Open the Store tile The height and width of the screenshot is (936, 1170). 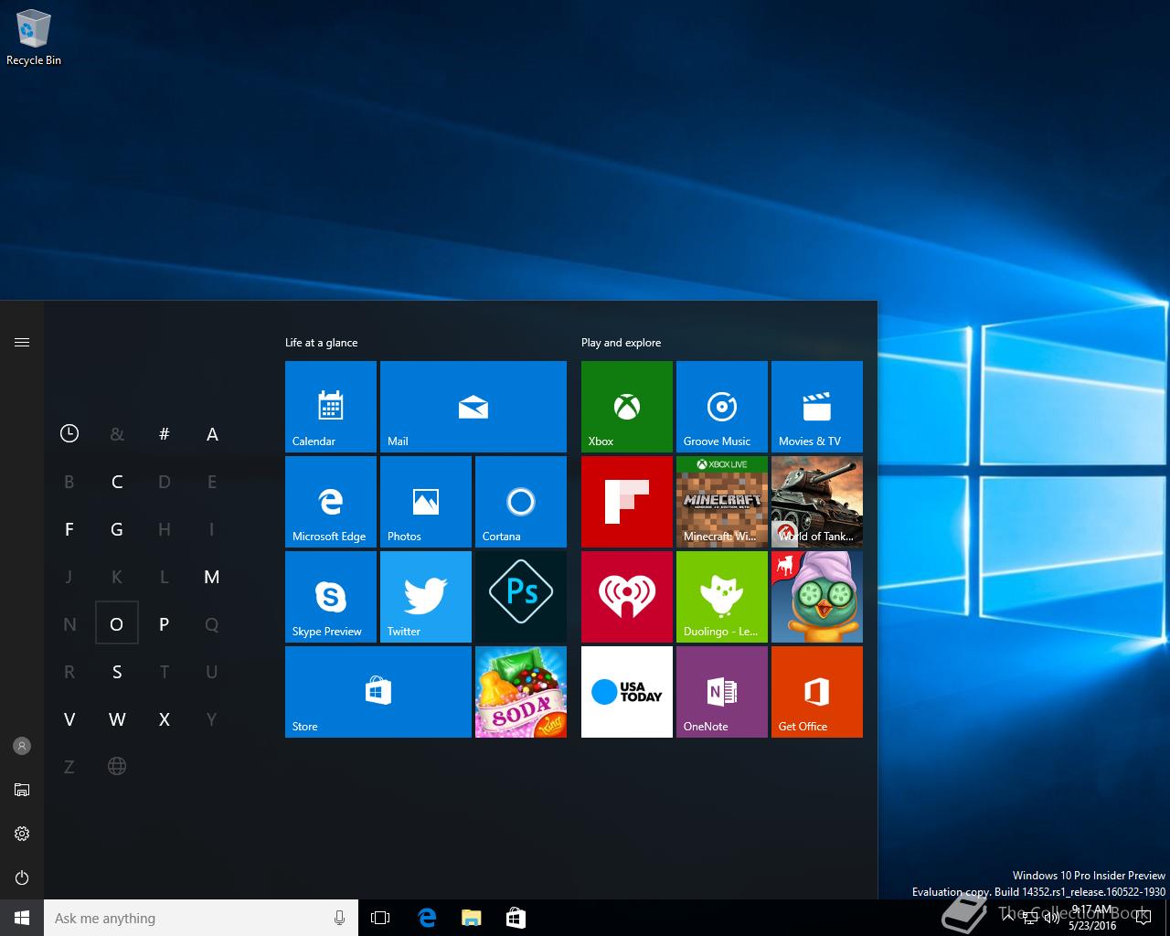point(378,692)
